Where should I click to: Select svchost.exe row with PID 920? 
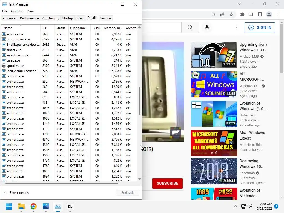tap(69, 76)
